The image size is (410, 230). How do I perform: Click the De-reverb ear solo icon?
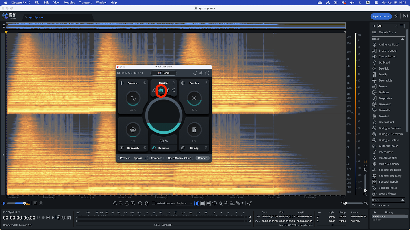click(x=145, y=148)
